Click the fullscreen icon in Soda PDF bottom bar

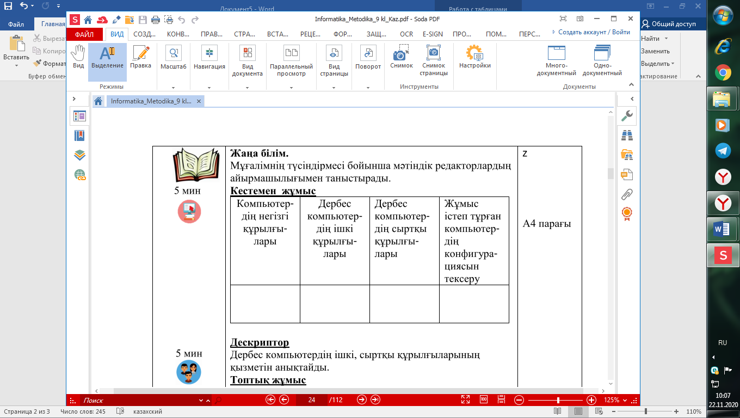point(465,400)
